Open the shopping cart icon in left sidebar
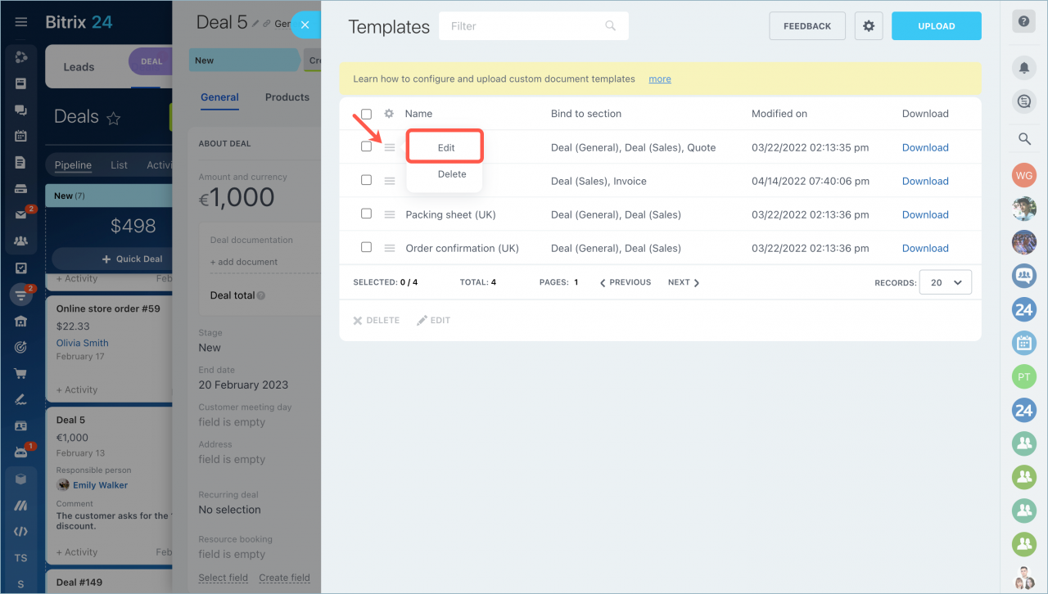1048x594 pixels. 21,374
